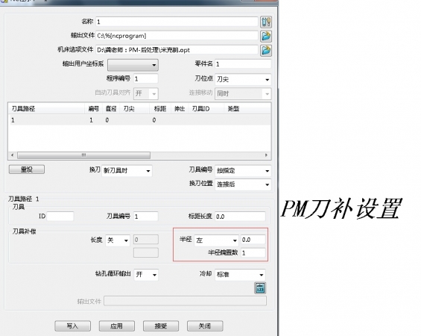Image resolution: width=421 pixels, height=336 pixels.
Task: Click the 刀尖 column header
Action: (x=134, y=109)
